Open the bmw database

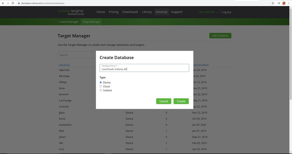[x=62, y=88]
